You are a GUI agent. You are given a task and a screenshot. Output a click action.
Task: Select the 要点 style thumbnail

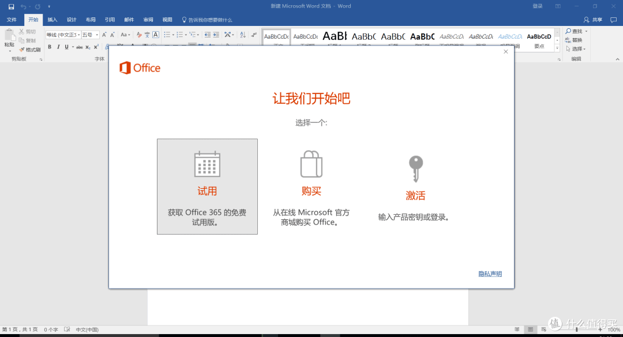[539, 40]
